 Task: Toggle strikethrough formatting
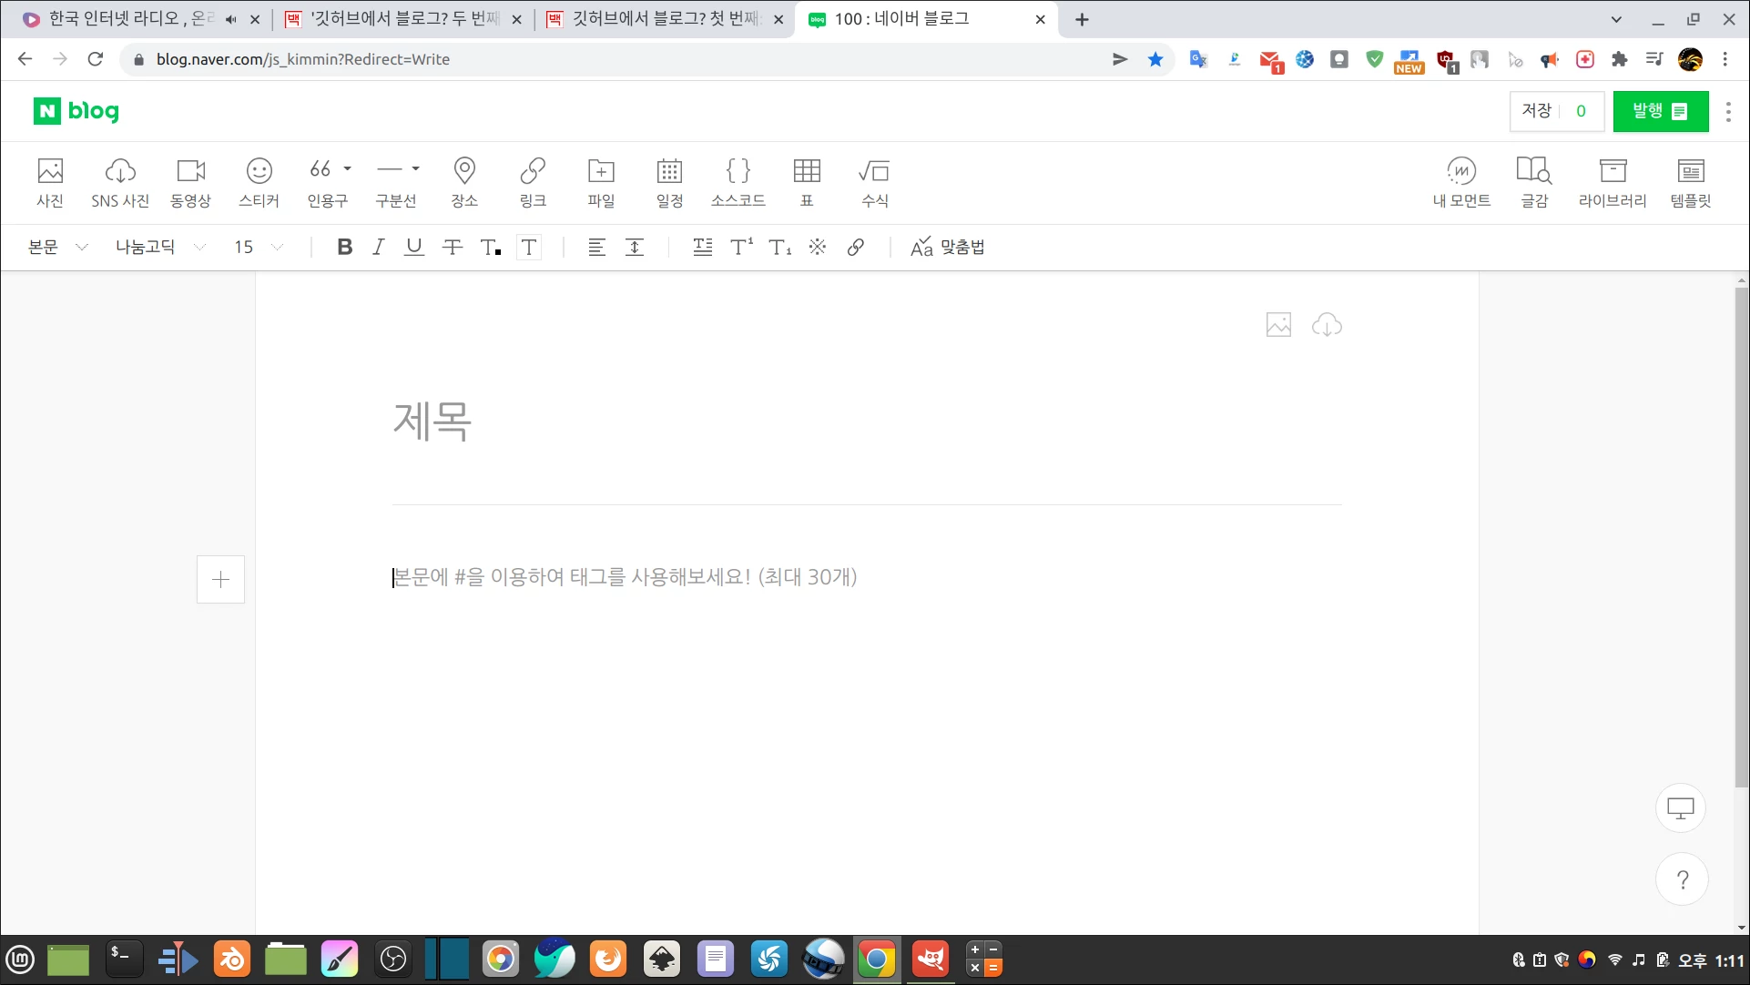point(453,247)
